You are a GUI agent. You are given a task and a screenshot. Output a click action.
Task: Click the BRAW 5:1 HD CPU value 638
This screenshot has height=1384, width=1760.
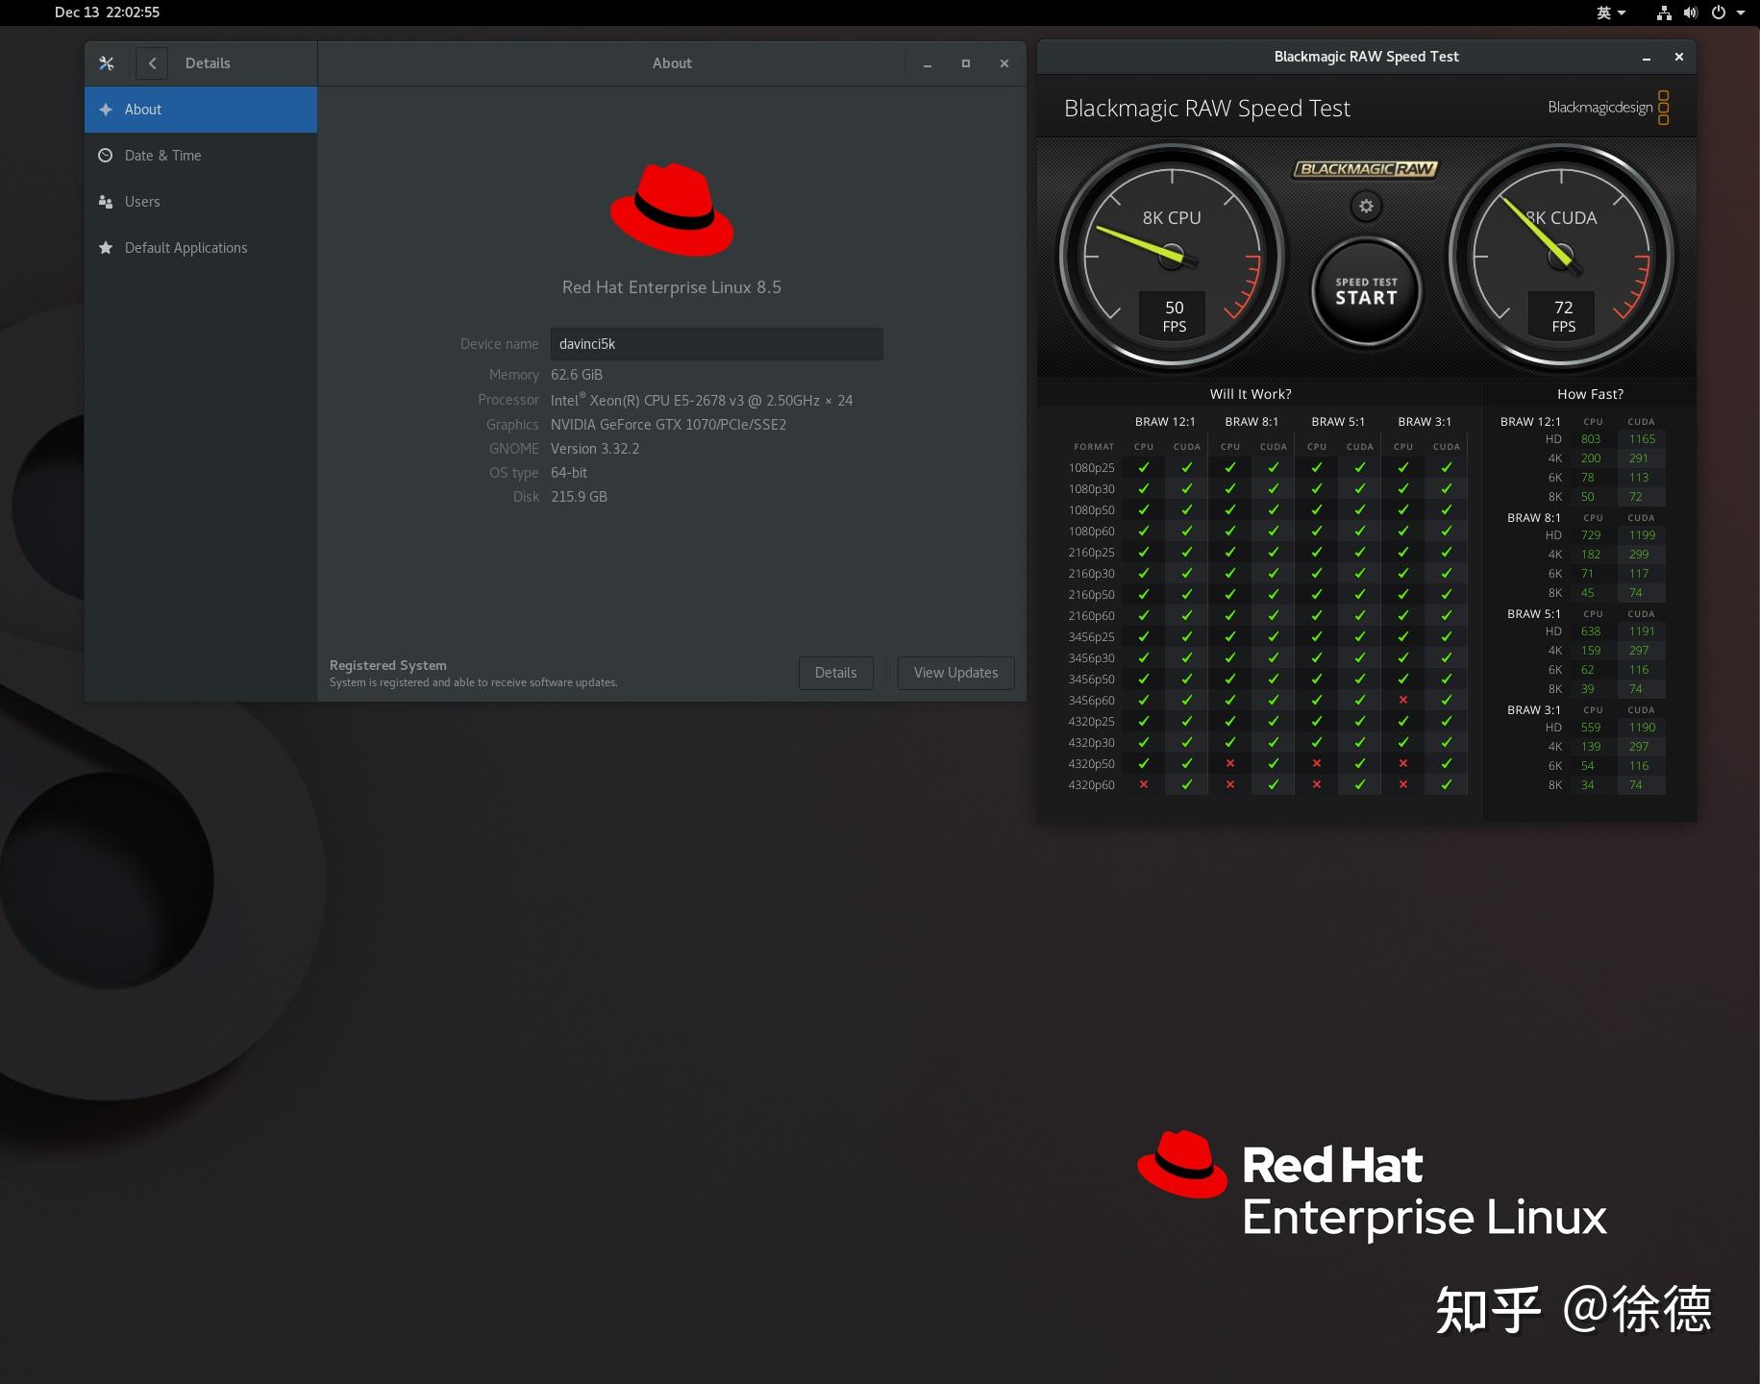click(1591, 631)
